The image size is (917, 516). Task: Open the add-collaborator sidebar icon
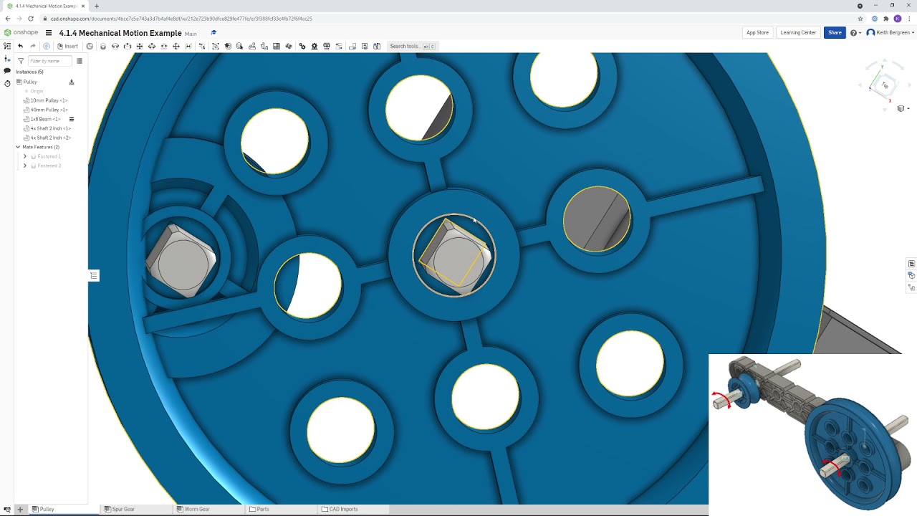point(7,59)
